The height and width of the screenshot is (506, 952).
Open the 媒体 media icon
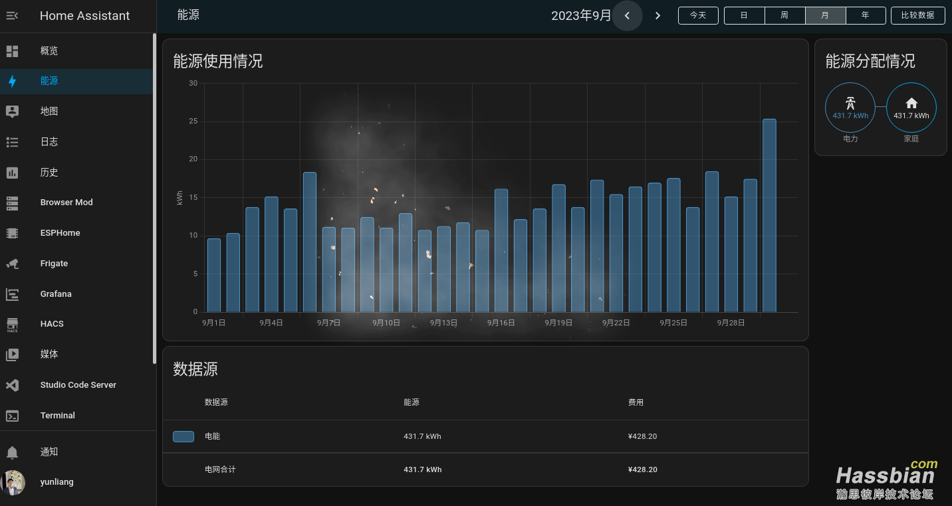(x=12, y=355)
